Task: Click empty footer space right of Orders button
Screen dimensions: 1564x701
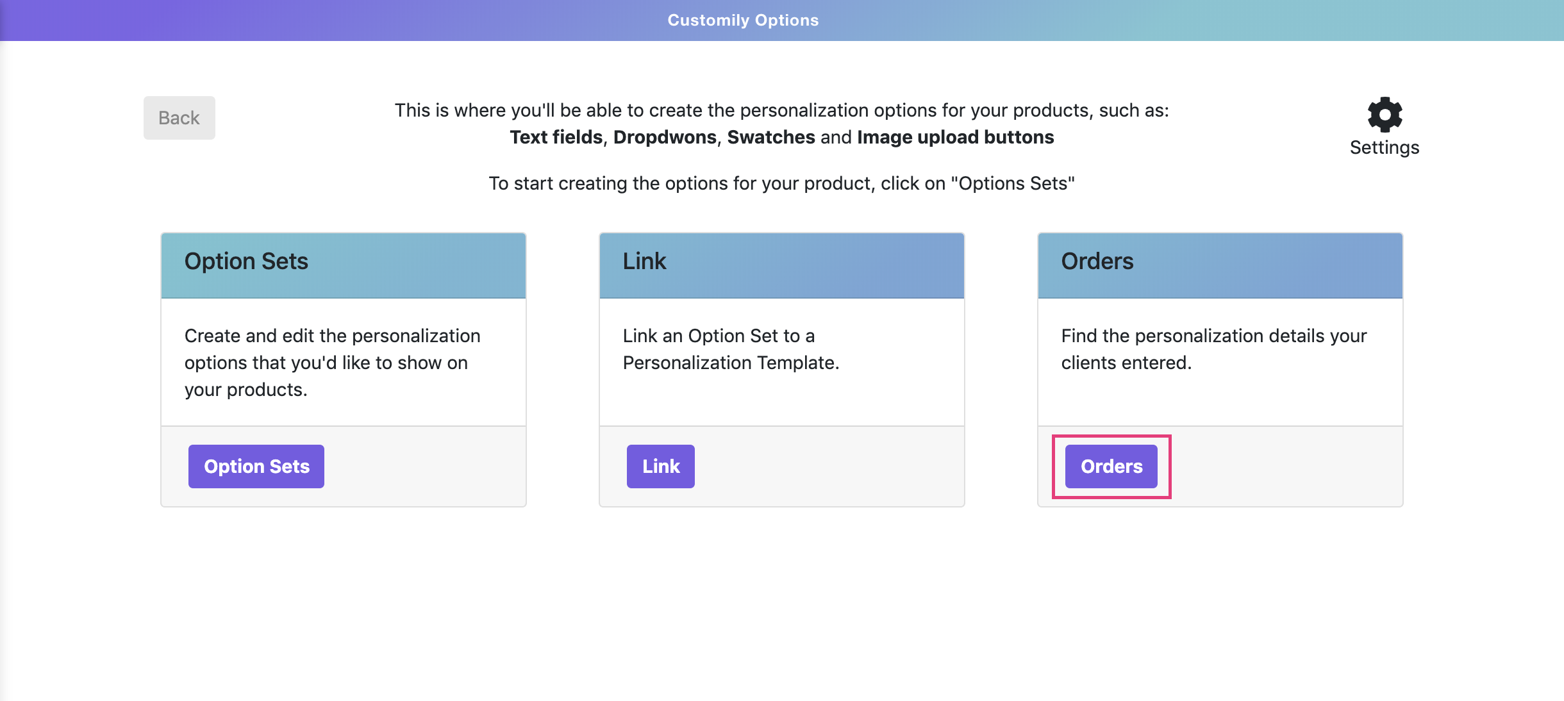Action: pos(1282,466)
